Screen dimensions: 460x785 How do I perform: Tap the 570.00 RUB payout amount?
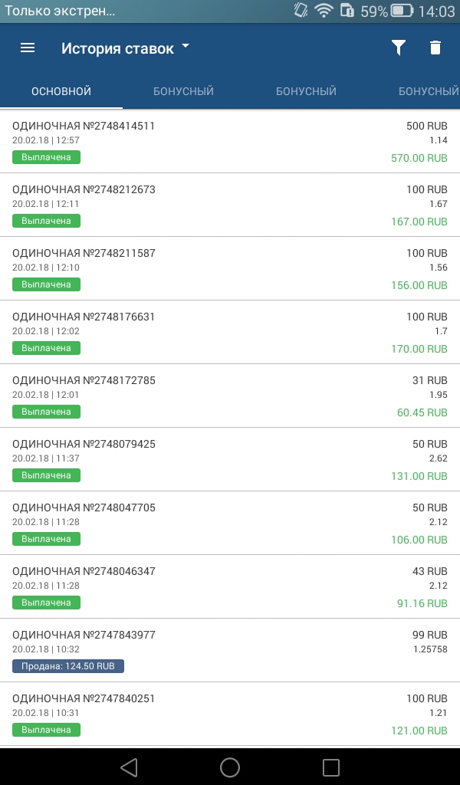pyautogui.click(x=418, y=158)
